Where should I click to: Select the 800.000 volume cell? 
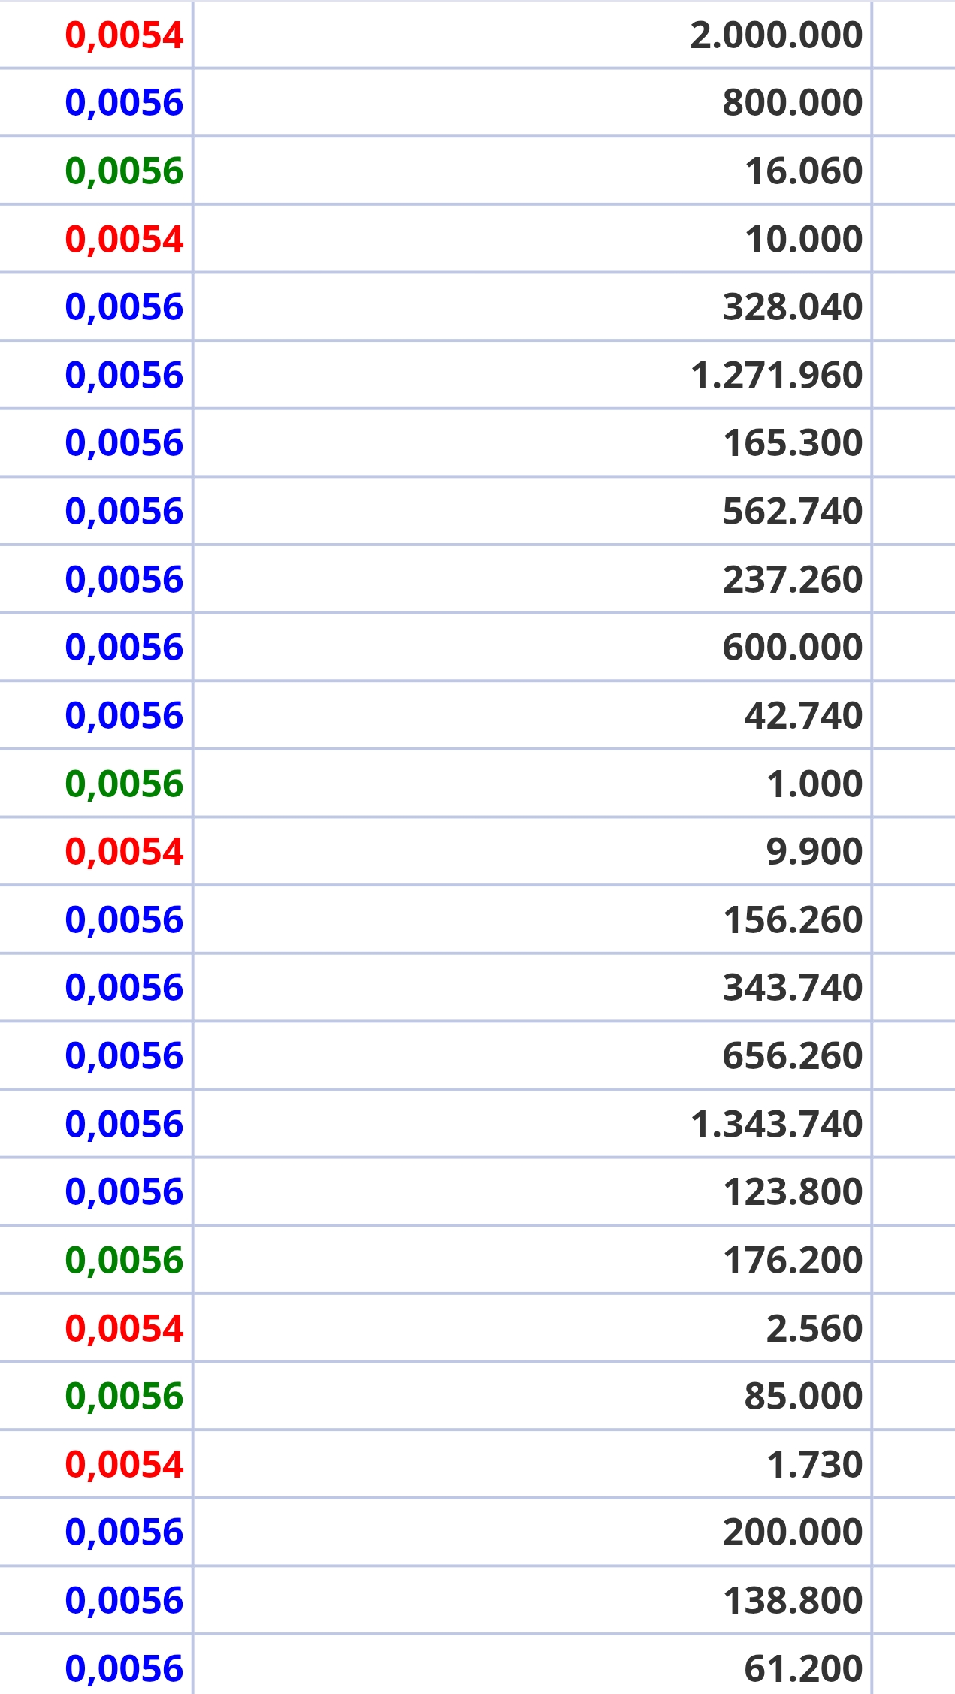792,103
